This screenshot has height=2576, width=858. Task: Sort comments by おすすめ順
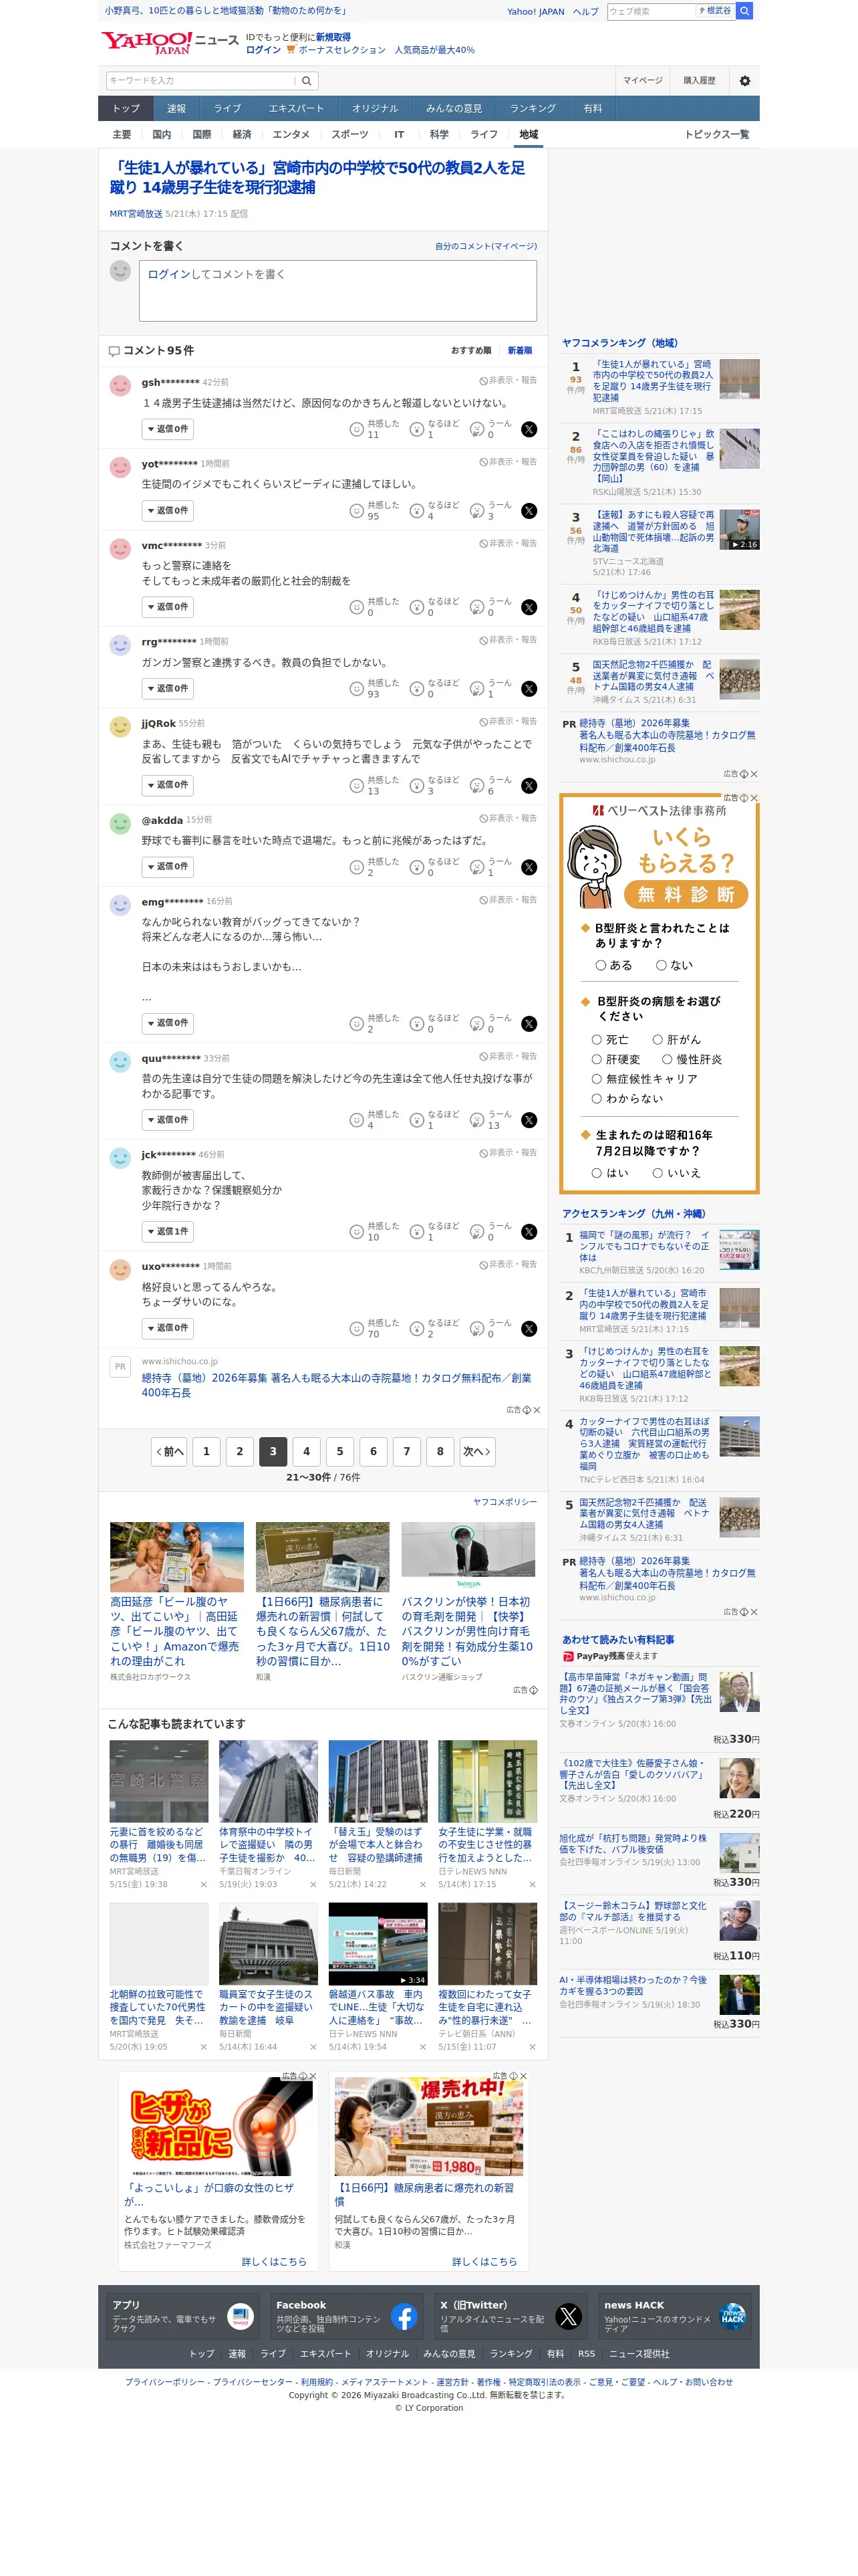coord(472,351)
